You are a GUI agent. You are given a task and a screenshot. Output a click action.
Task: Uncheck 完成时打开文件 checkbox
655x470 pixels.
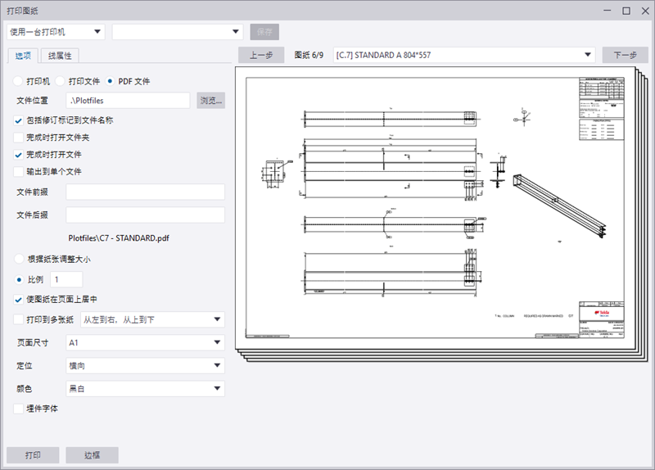click(x=18, y=155)
